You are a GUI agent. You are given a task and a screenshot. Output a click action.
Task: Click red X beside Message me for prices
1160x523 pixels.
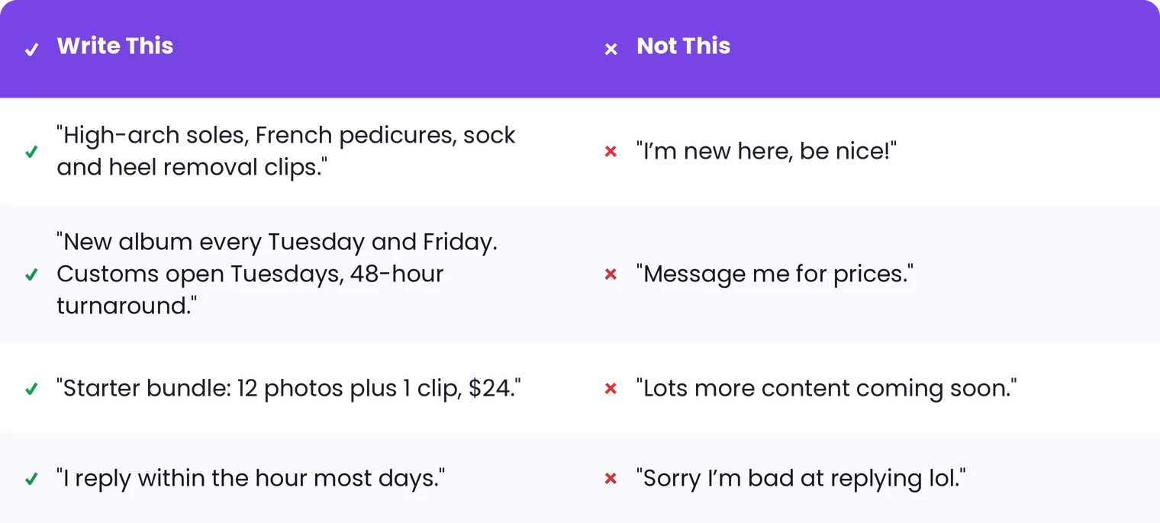click(611, 274)
